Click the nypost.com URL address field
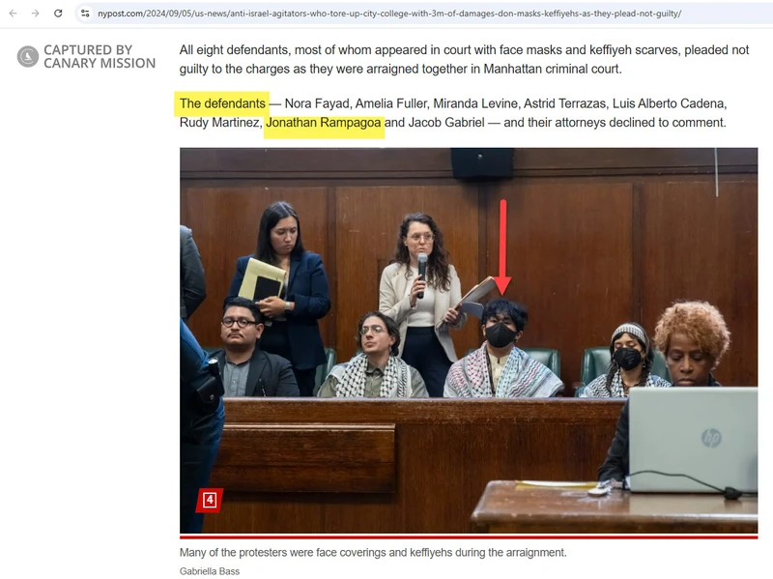The height and width of the screenshot is (579, 773). 389,14
